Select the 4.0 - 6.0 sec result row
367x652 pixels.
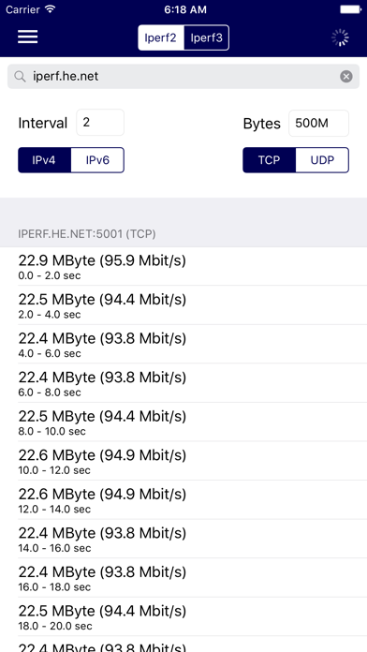point(183,344)
